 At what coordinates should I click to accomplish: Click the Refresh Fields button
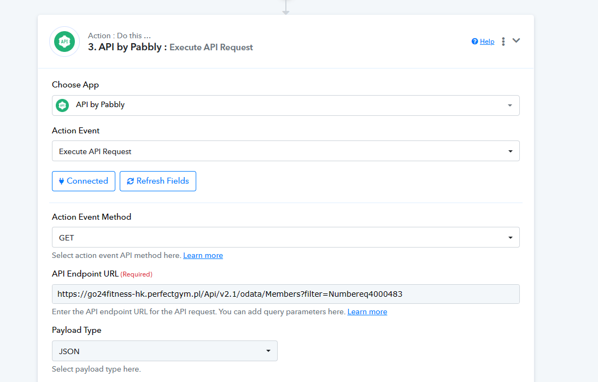[158, 181]
